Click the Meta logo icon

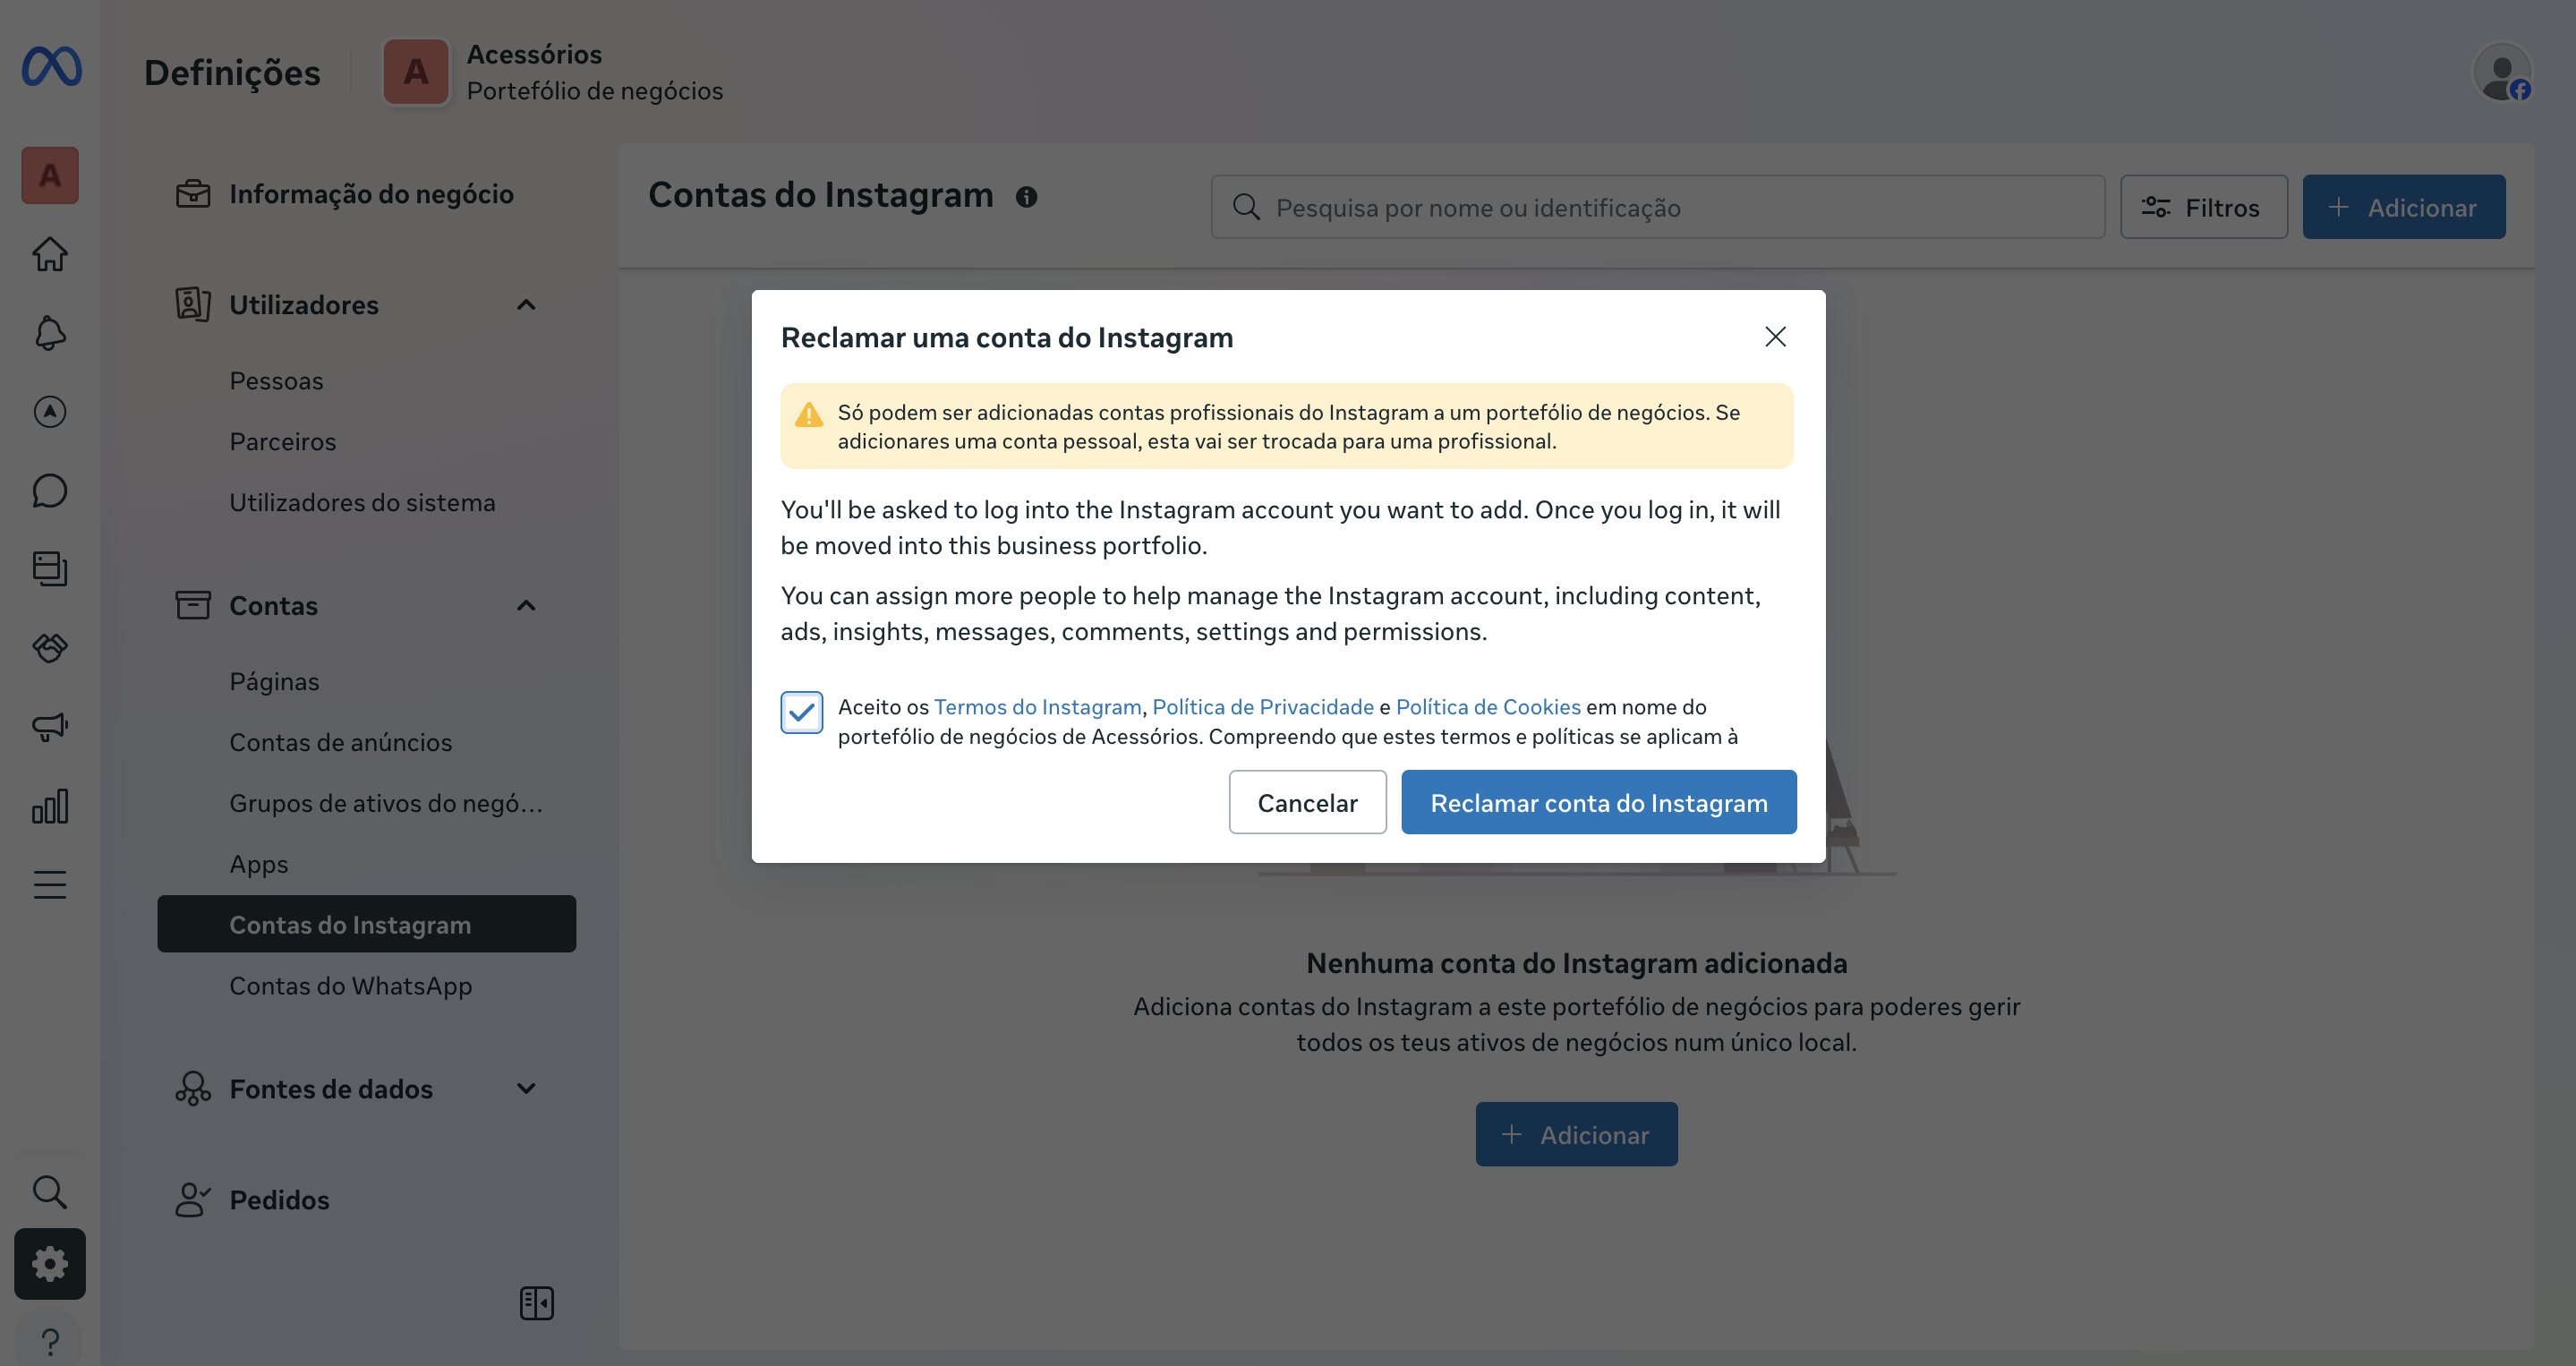(x=51, y=67)
